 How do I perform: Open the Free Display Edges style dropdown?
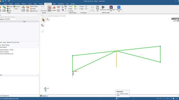click(88, 9)
